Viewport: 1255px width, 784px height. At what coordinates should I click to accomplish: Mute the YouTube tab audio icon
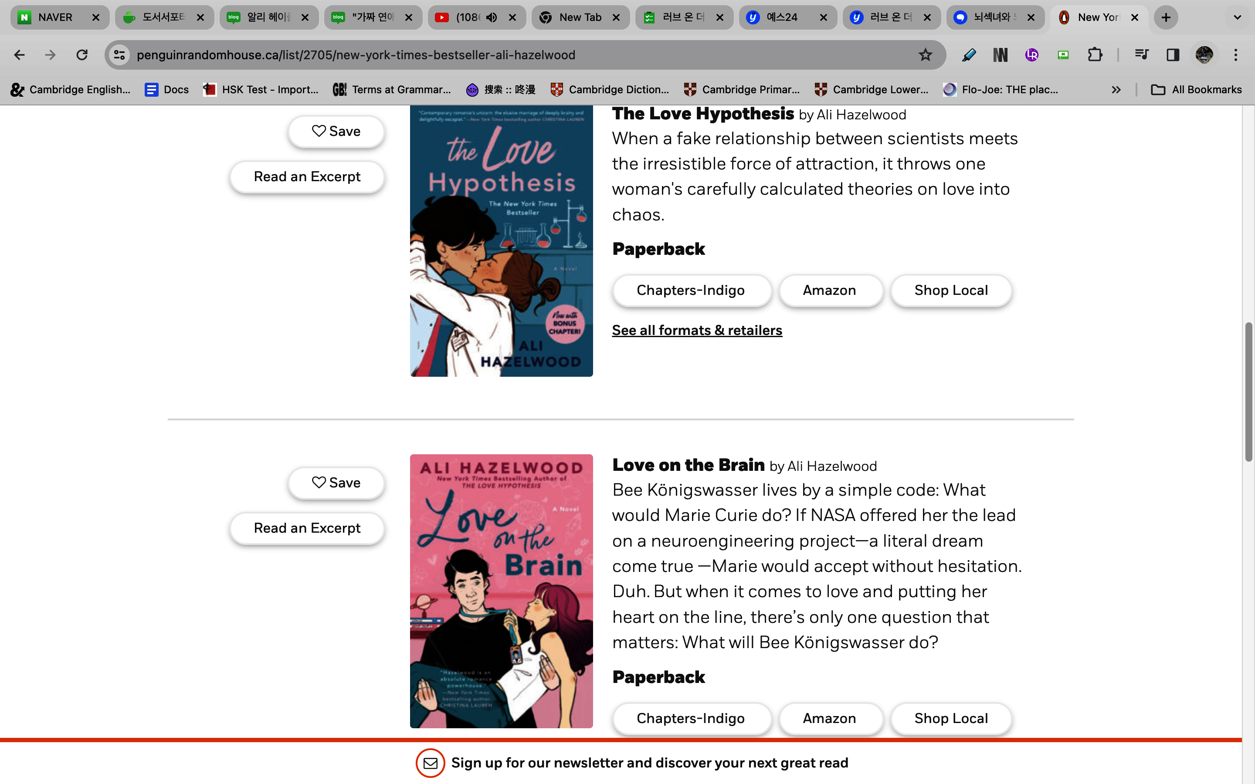click(x=492, y=17)
